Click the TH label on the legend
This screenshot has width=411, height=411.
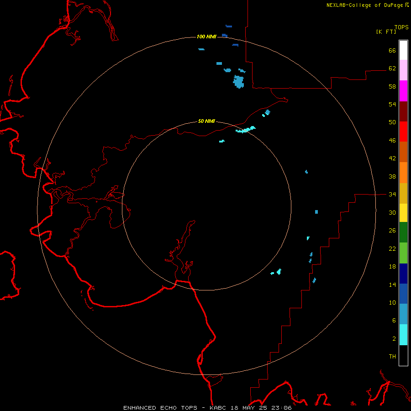coord(392,357)
